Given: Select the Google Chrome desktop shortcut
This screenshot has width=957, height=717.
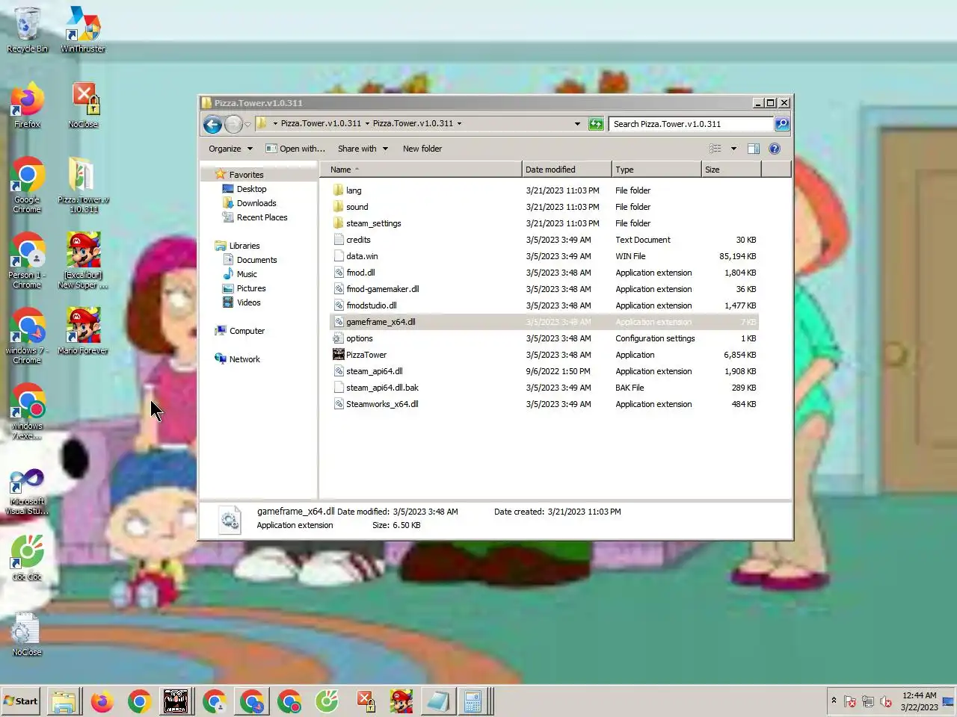Looking at the screenshot, I should (x=27, y=185).
